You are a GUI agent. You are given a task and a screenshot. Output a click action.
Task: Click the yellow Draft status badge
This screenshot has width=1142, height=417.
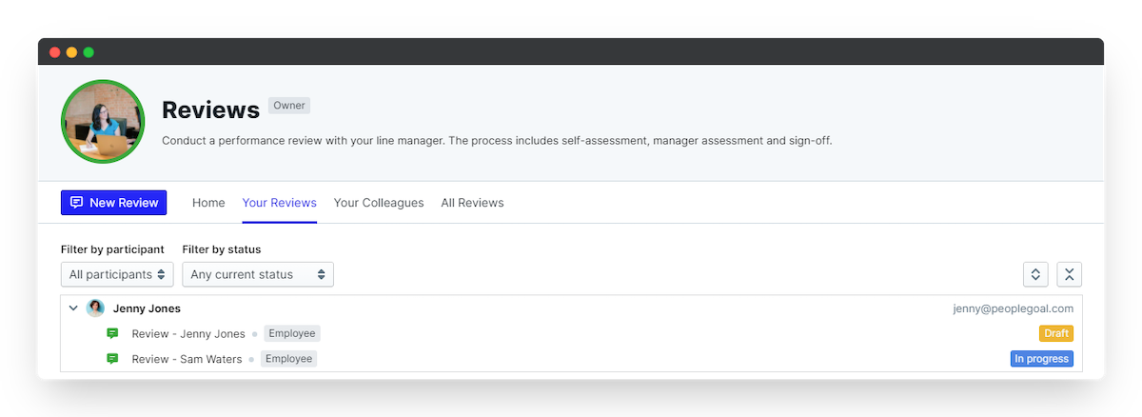tap(1056, 333)
